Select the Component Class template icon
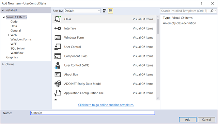 (x=58, y=56)
